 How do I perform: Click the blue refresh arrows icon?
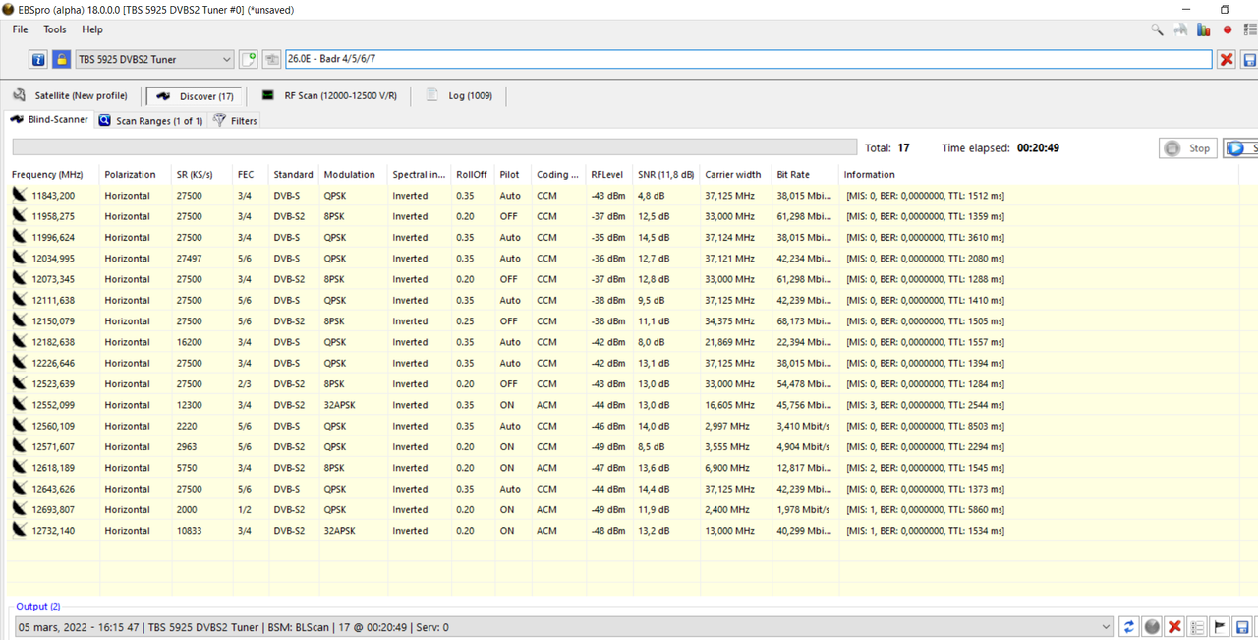point(1130,627)
